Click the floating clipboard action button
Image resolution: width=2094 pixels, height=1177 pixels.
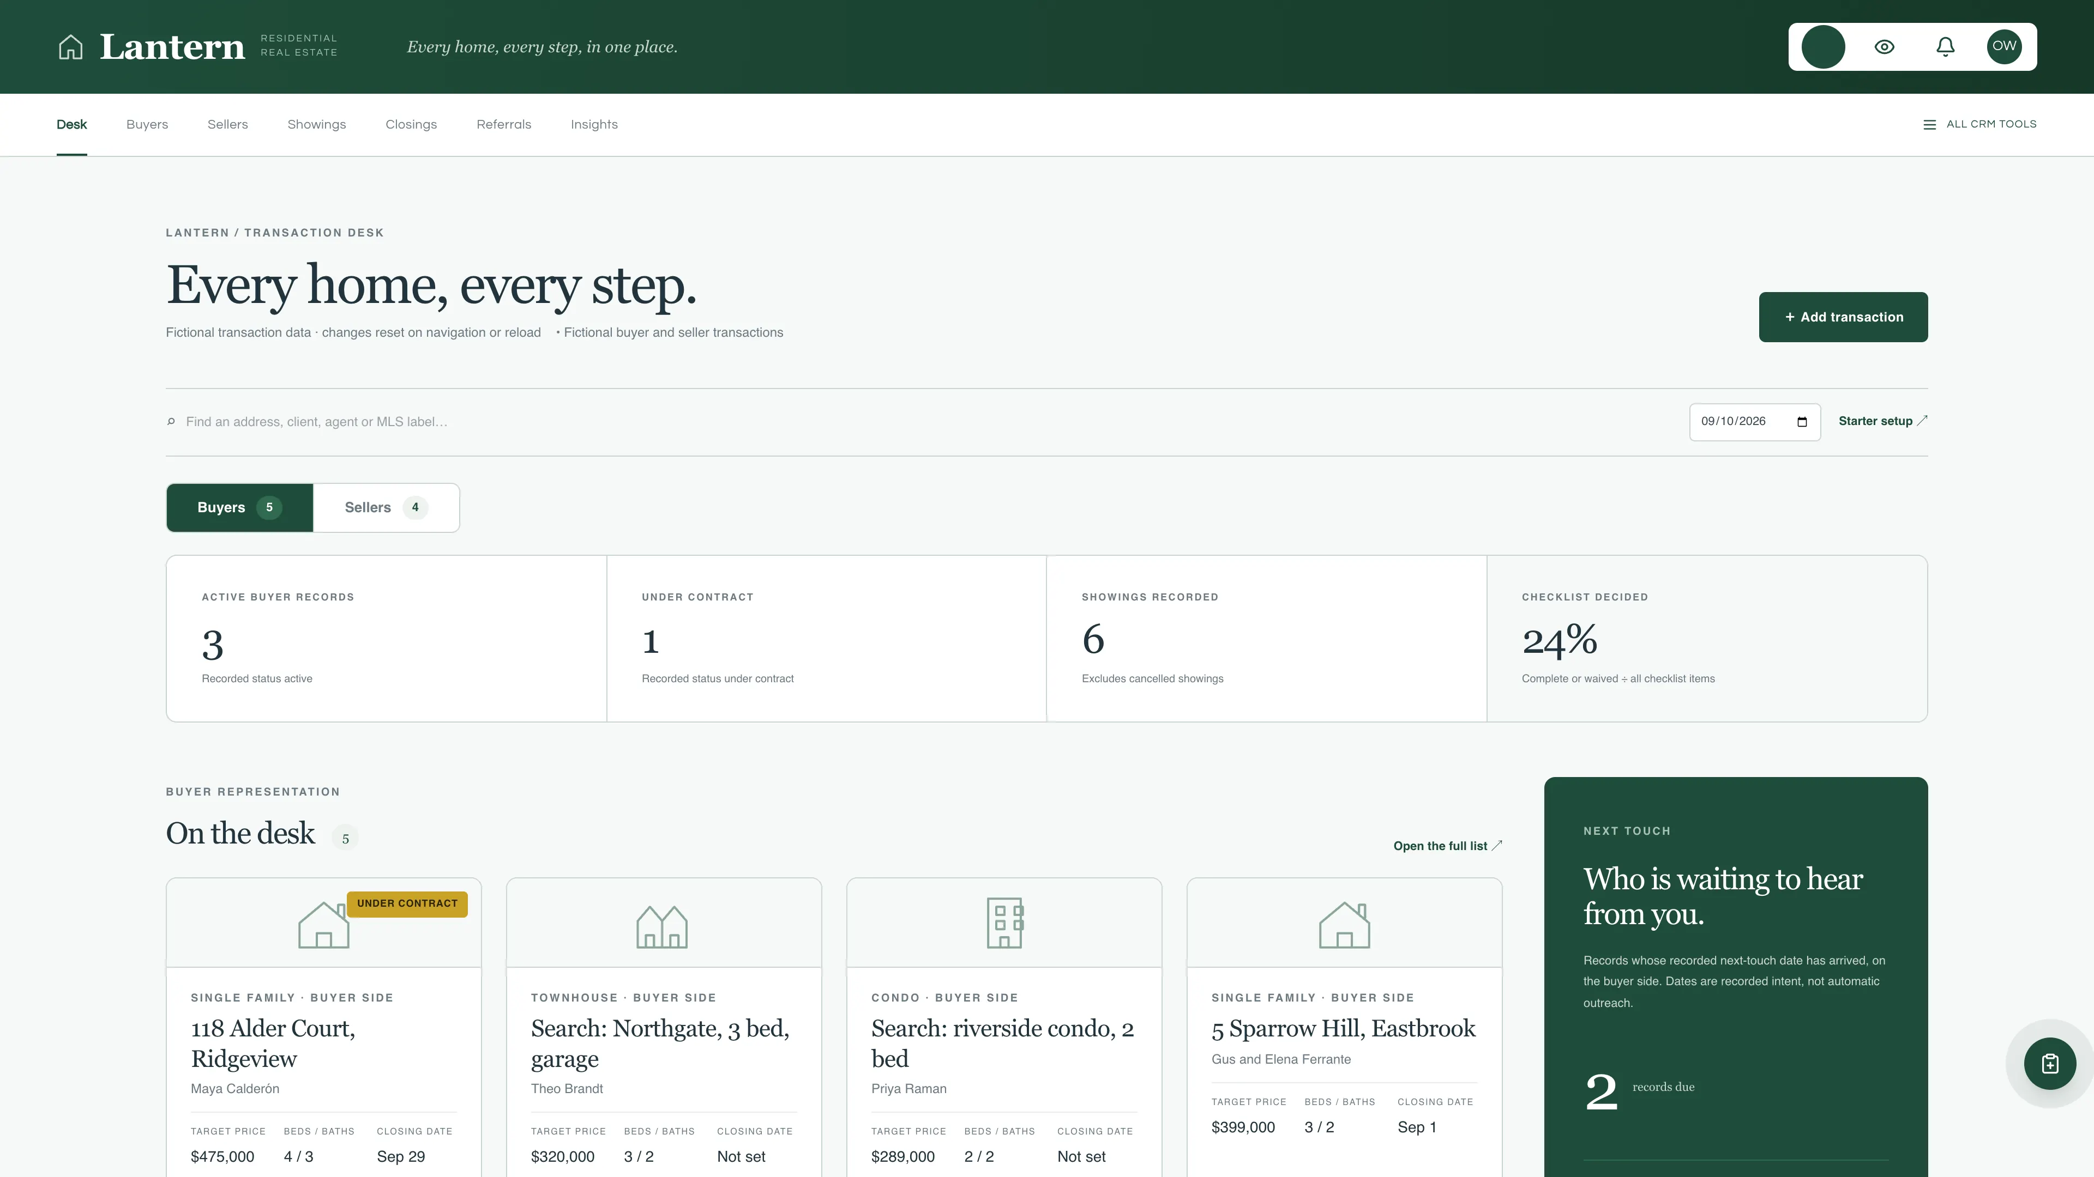2049,1063
